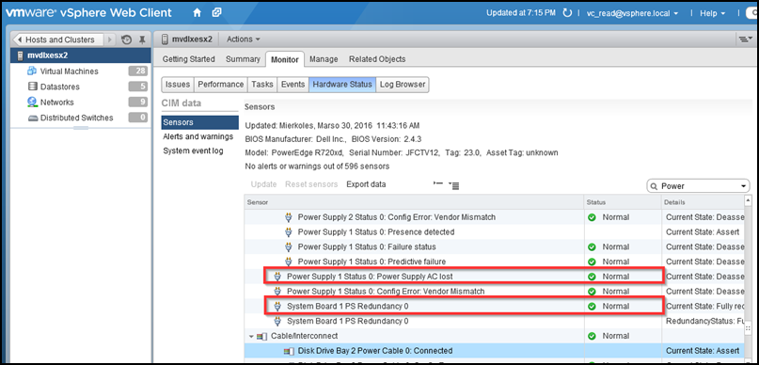Select the Monitor tab
This screenshot has width=759, height=365.
coord(285,59)
